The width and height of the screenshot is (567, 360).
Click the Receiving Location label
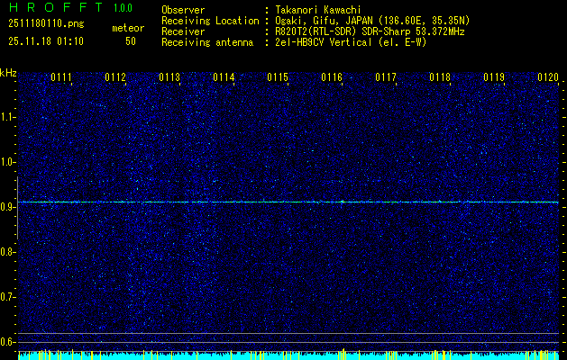(210, 21)
